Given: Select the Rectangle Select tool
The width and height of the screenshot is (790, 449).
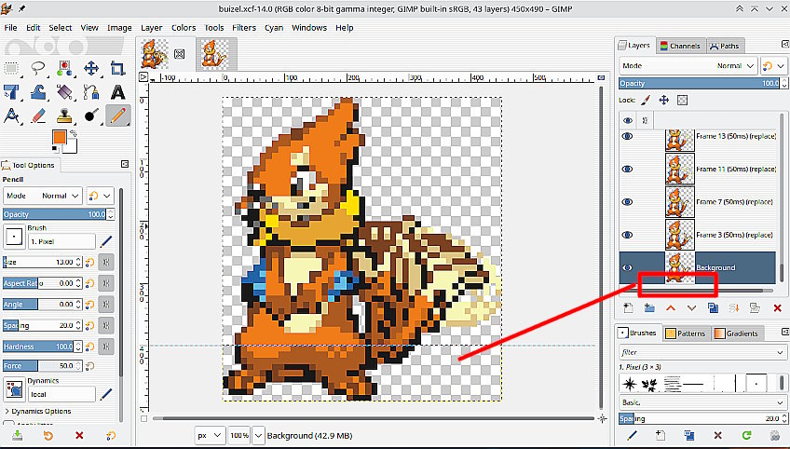Looking at the screenshot, I should [x=11, y=69].
